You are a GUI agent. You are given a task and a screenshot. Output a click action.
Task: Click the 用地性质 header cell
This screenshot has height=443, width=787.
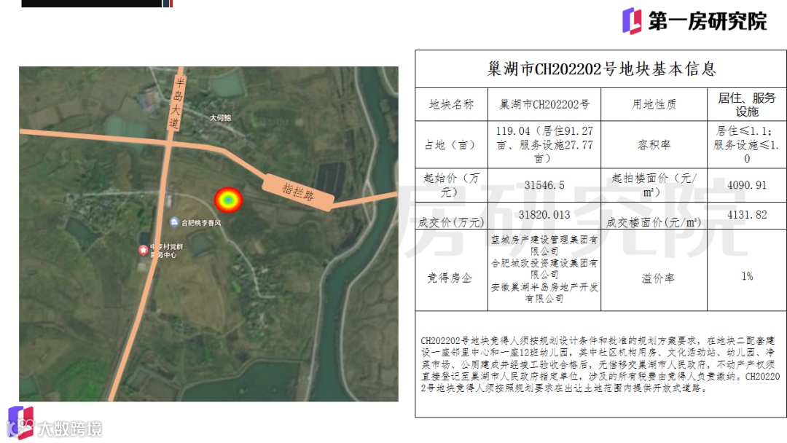click(654, 104)
